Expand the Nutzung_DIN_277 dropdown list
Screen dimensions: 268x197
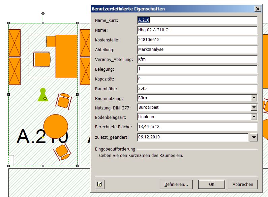pyautogui.click(x=254, y=107)
